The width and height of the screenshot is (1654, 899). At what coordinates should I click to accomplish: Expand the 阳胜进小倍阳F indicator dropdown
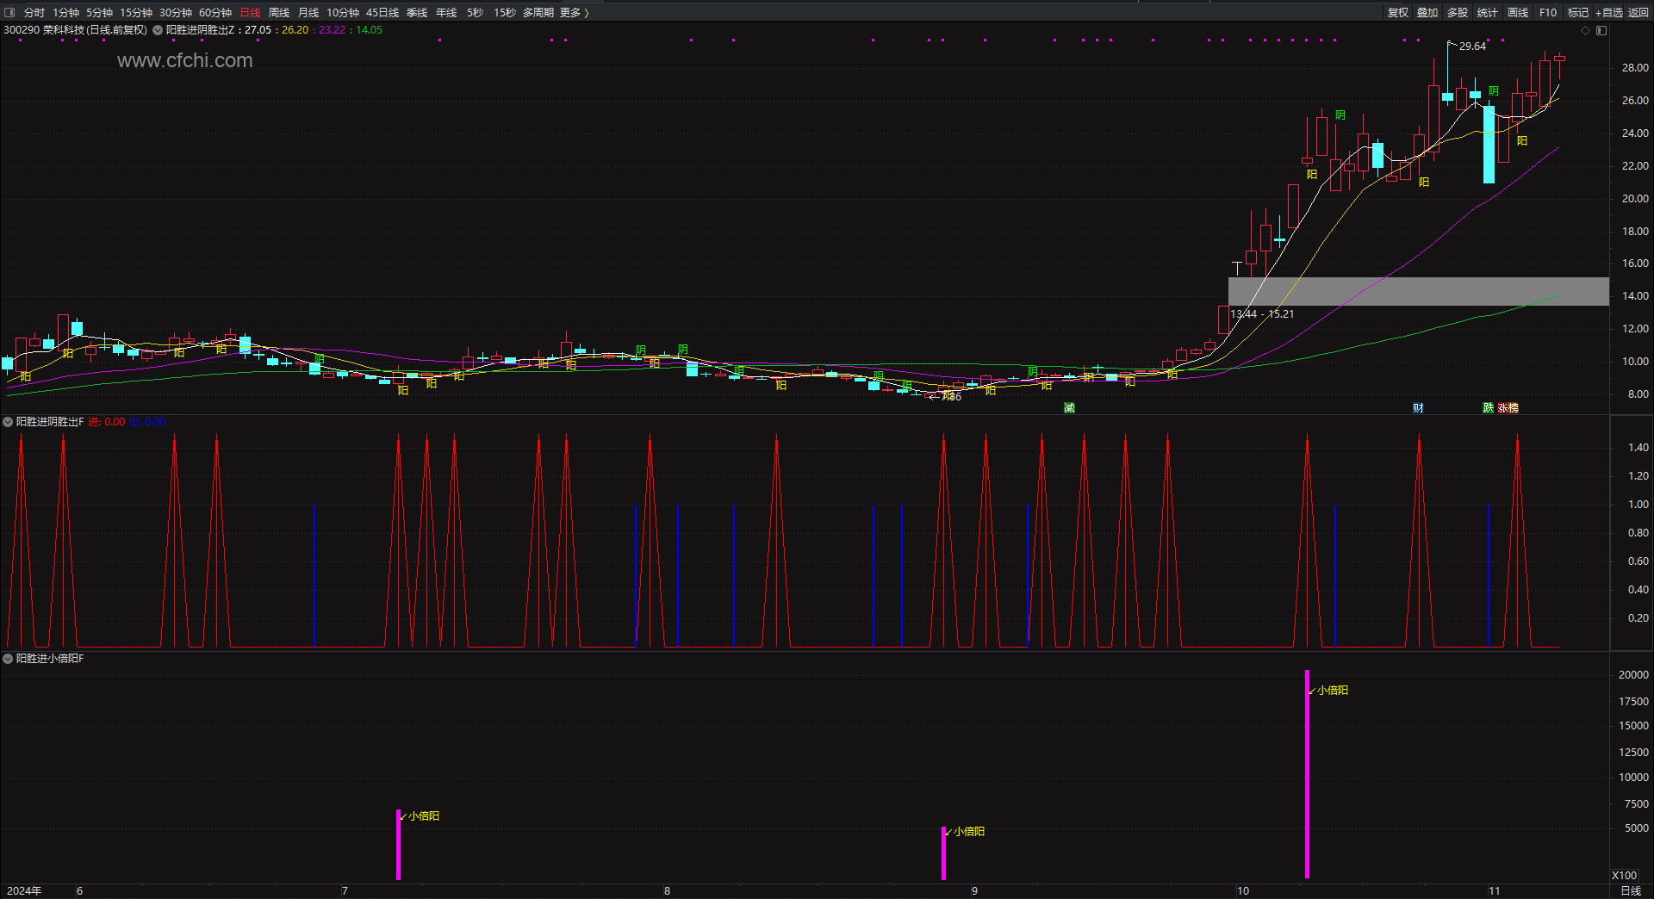[x=8, y=659]
